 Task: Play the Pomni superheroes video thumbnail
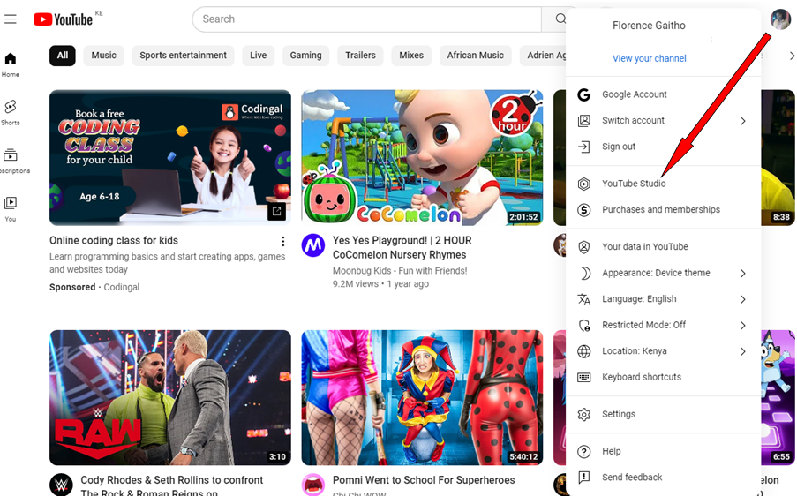point(422,397)
